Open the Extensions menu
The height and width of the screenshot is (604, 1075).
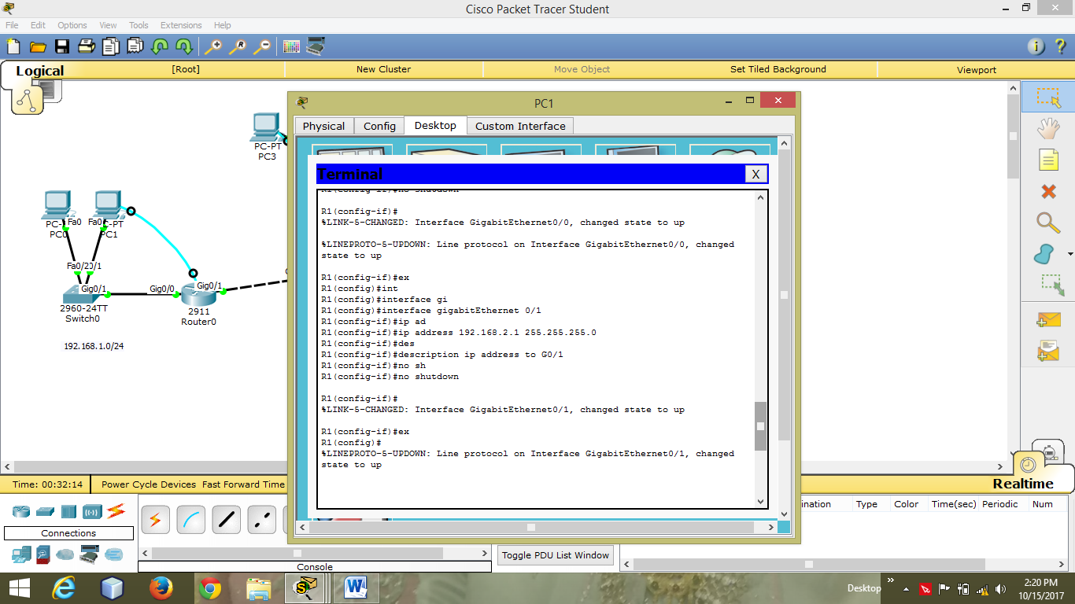(x=181, y=25)
